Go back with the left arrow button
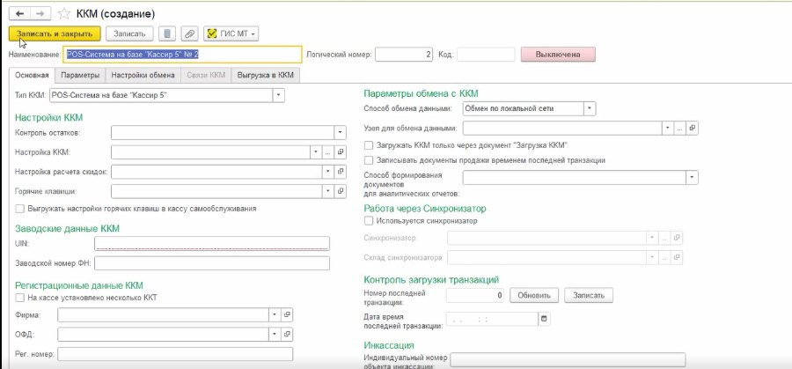Viewport: 792px width, 369px height. 20,13
